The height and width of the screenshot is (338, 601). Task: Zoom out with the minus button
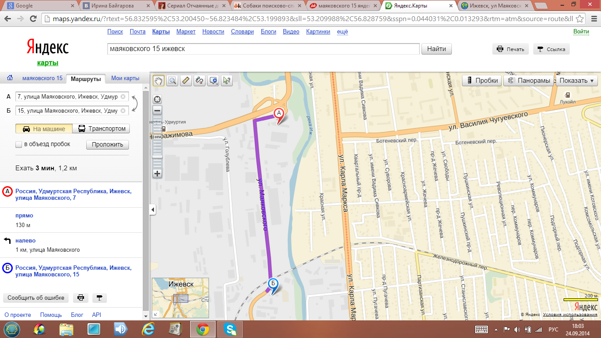click(x=157, y=111)
